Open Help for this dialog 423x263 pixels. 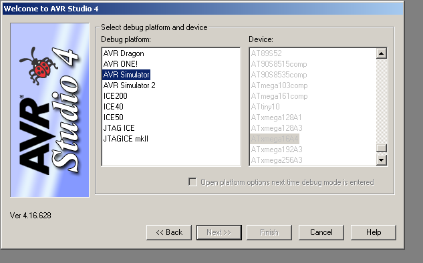coord(374,232)
